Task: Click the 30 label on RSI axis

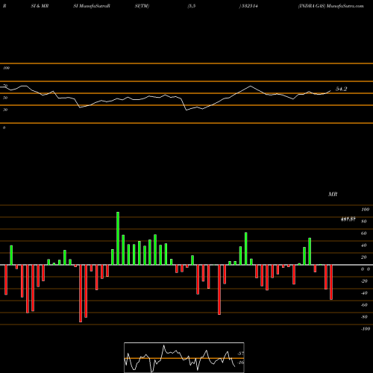Action: click(5, 110)
